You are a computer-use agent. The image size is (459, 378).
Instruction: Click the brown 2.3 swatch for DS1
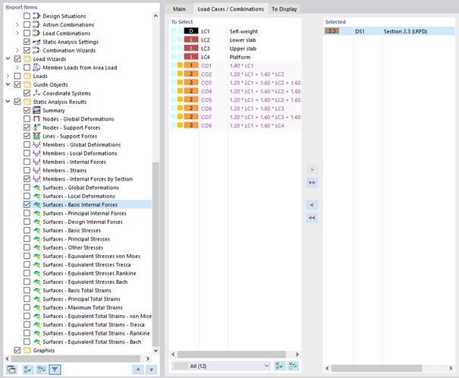pos(332,31)
